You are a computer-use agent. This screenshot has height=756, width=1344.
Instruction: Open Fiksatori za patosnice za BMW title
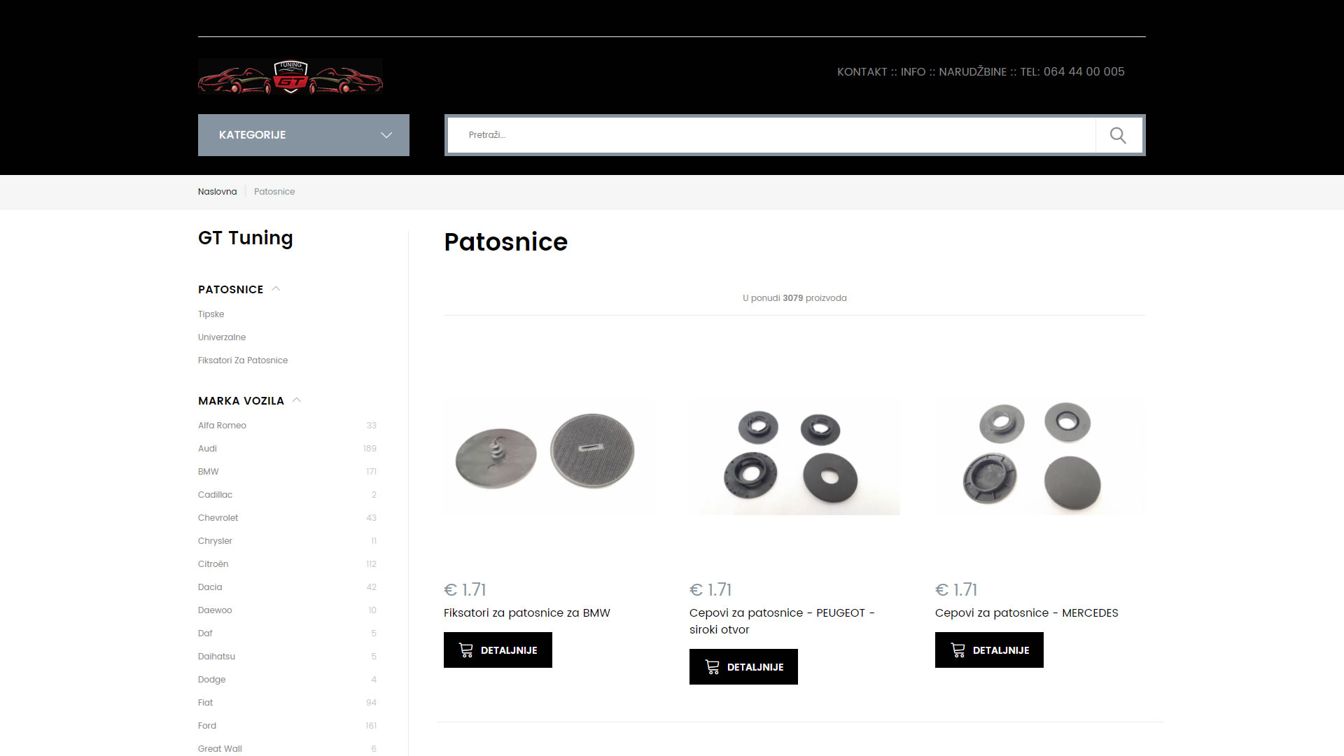[x=527, y=613]
